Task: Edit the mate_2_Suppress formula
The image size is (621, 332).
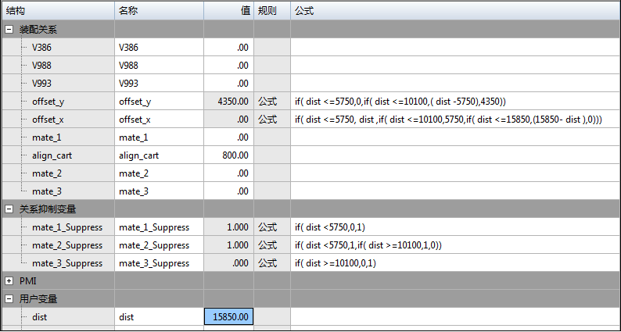Action: pos(454,245)
